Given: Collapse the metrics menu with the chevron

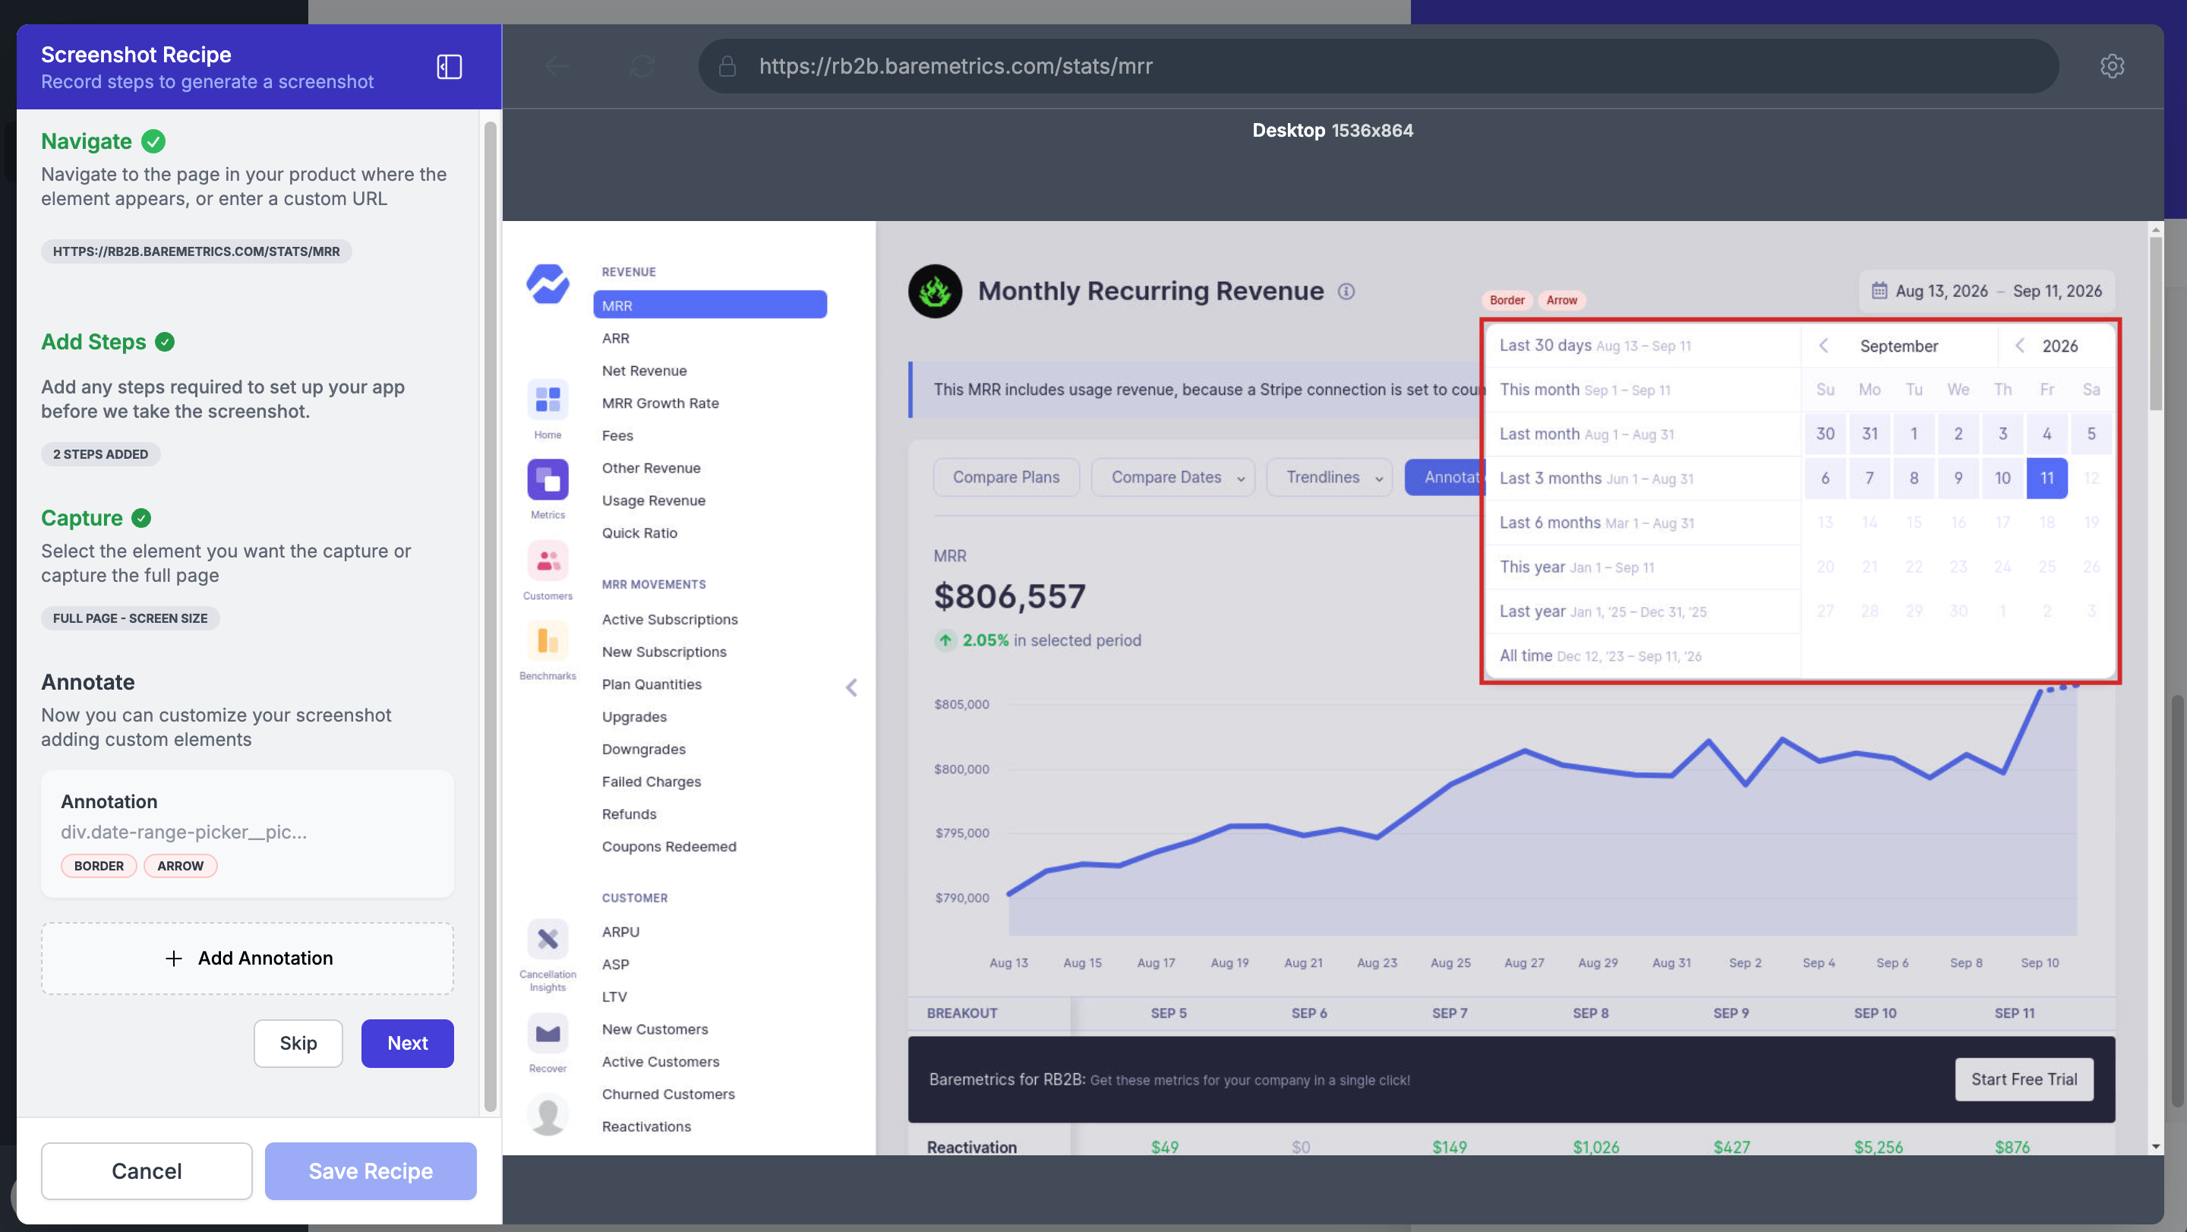Looking at the screenshot, I should [x=851, y=687].
